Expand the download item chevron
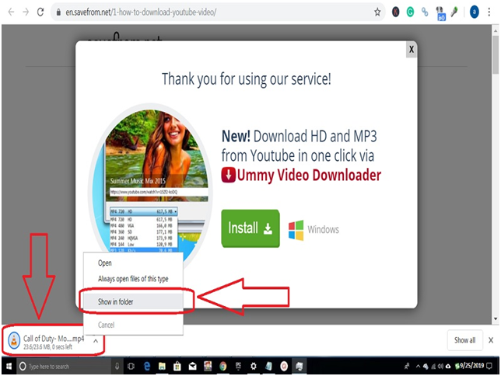Image resolution: width=501 pixels, height=376 pixels. (x=96, y=341)
